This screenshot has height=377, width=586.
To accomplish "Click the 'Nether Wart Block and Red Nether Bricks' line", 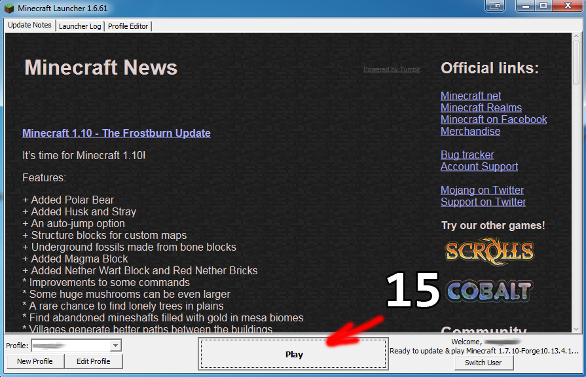I will click(x=140, y=270).
